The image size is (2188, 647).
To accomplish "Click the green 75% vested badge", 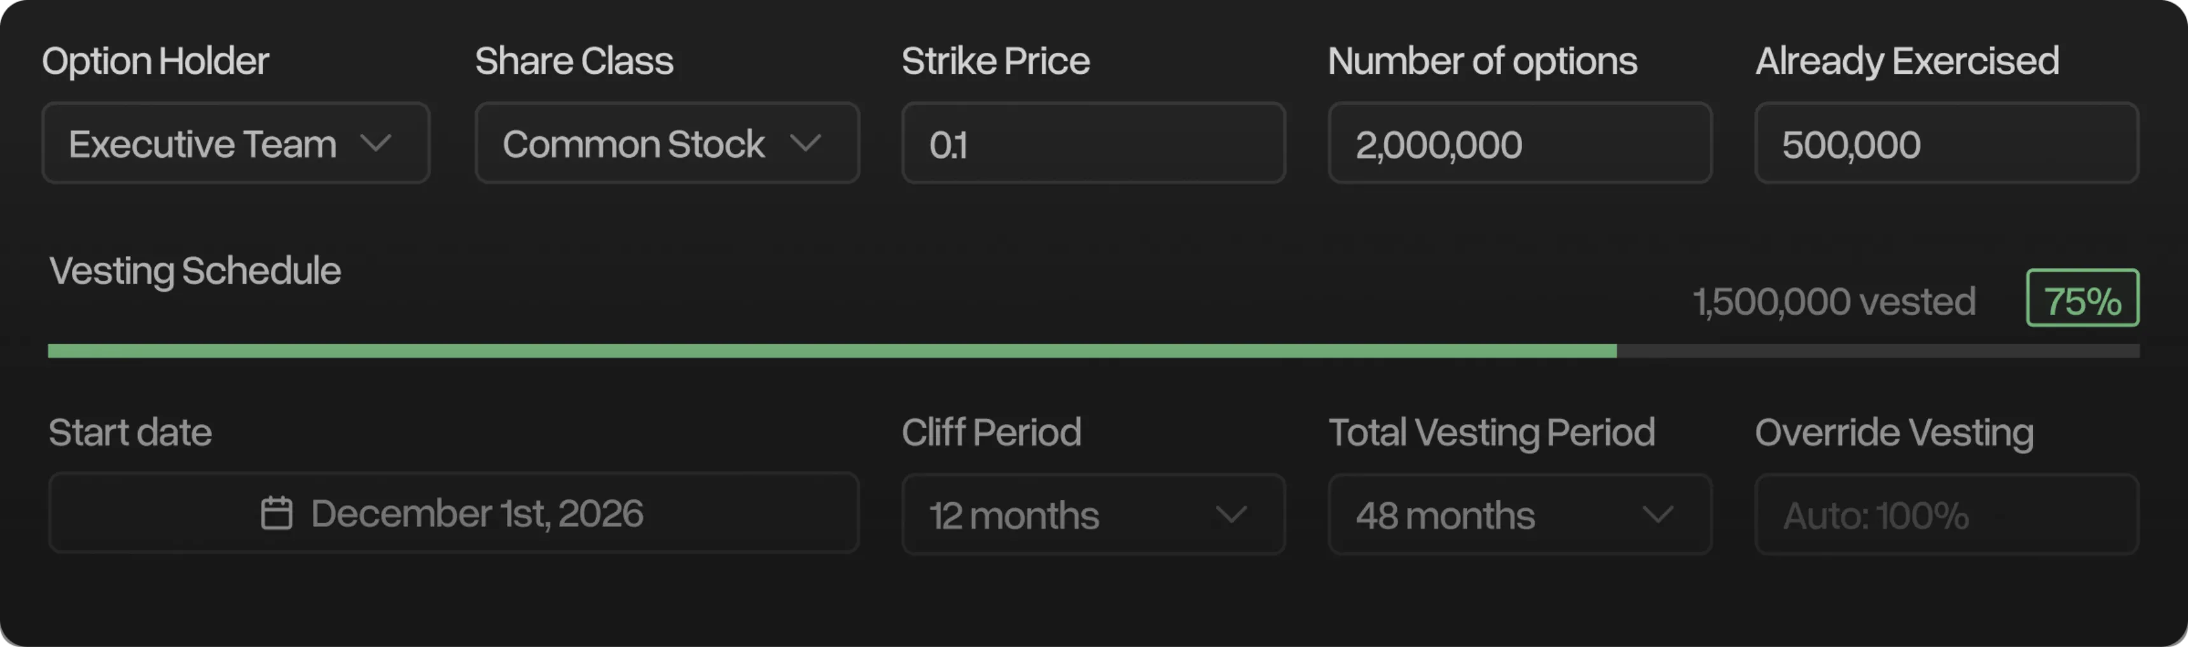I will click(2082, 299).
